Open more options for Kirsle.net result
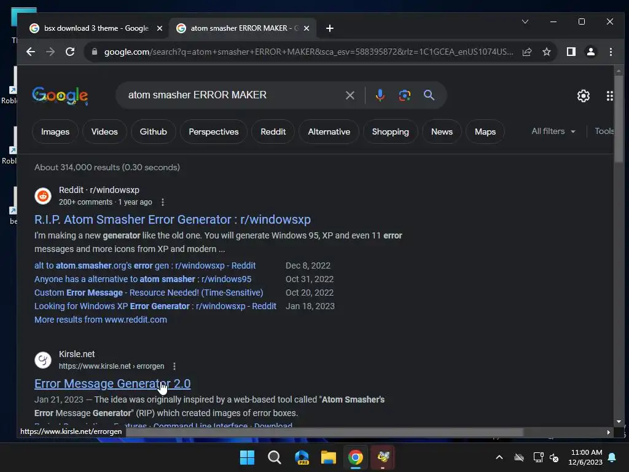629x472 pixels. [x=174, y=366]
